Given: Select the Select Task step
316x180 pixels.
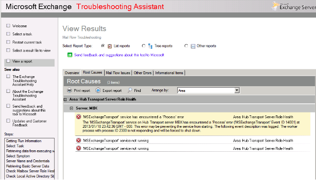Looking at the screenshot, I should pos(15,146).
